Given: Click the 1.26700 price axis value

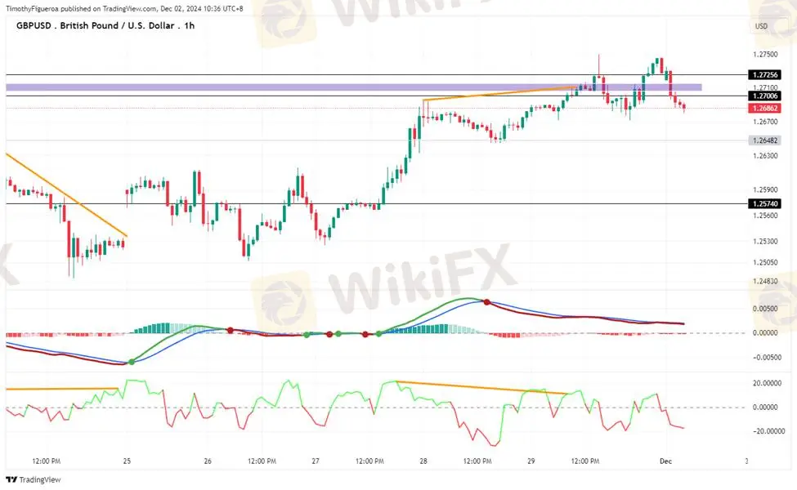Looking at the screenshot, I should tap(765, 122).
